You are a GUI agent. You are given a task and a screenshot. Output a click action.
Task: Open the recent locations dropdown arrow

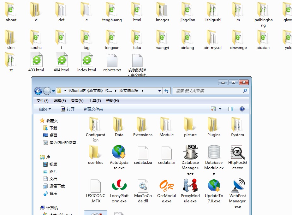(53, 91)
